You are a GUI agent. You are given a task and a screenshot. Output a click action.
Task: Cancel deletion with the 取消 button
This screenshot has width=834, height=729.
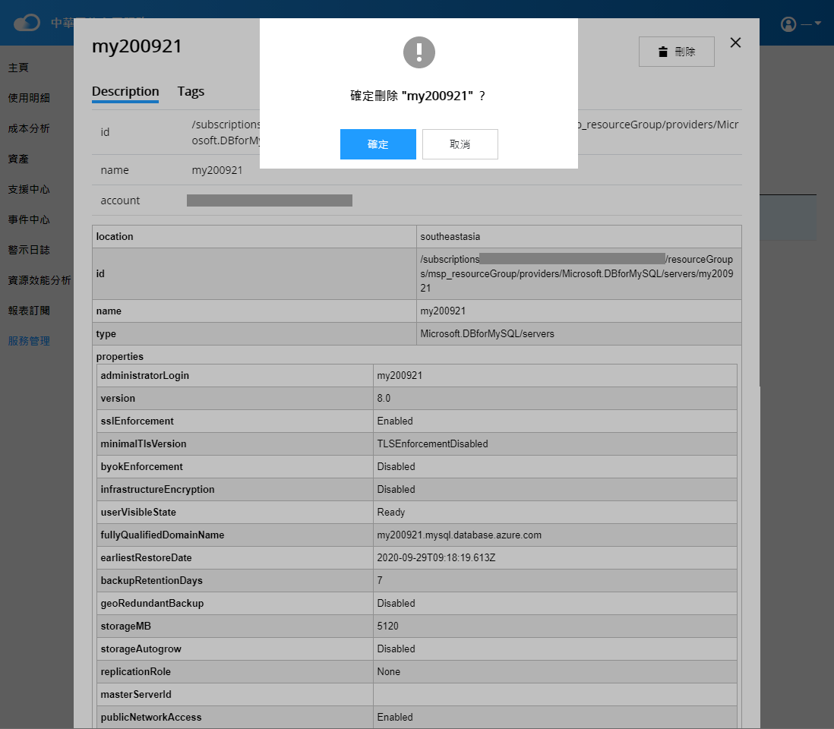[x=460, y=144]
